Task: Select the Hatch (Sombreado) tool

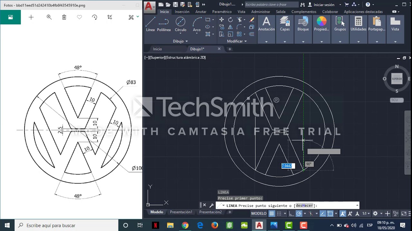Action: pyautogui.click(x=208, y=34)
